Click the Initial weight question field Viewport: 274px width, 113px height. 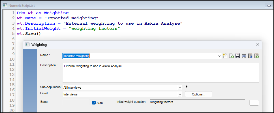[x=197, y=103]
